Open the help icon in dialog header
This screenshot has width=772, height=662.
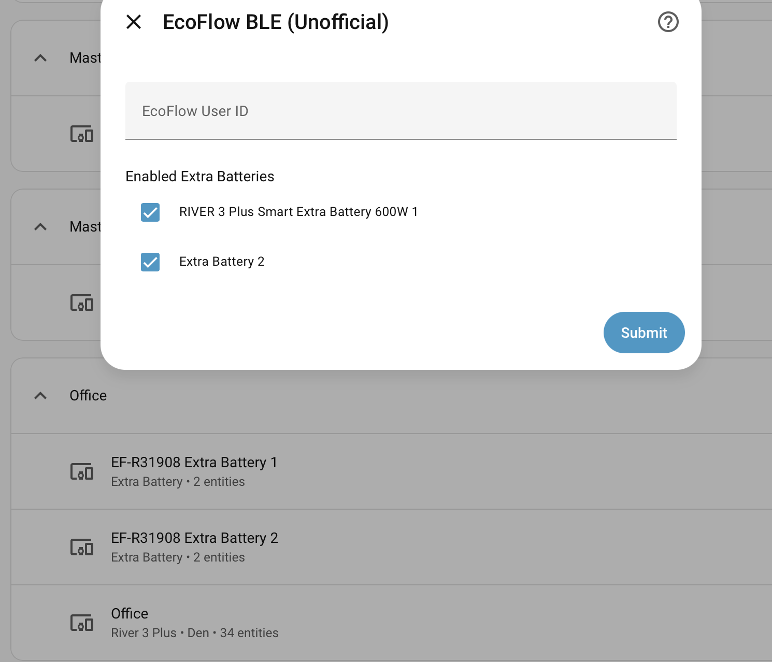(x=668, y=22)
